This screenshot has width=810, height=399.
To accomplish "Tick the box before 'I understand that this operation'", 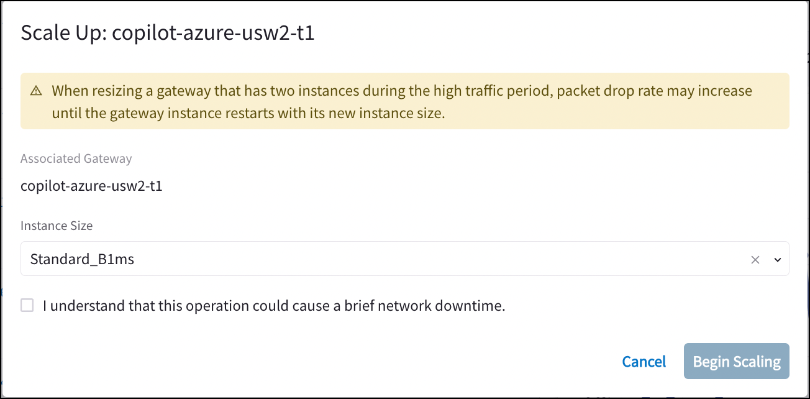I will pos(27,305).
